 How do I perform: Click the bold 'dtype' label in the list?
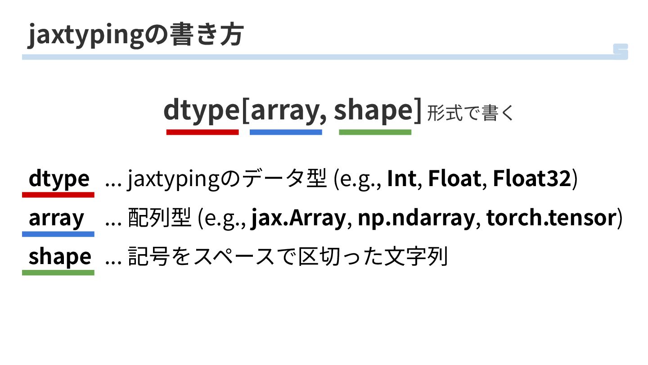59,178
